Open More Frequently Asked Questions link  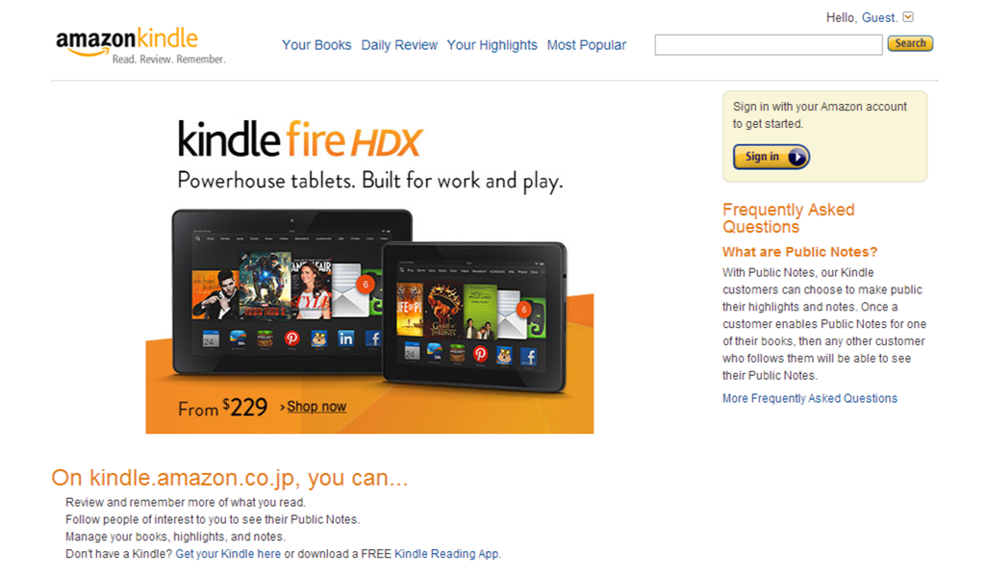pyautogui.click(x=810, y=399)
